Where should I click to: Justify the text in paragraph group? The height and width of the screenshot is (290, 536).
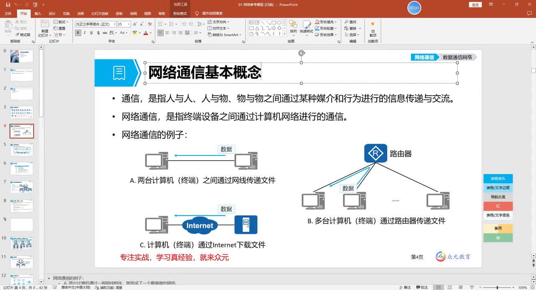[x=180, y=33]
